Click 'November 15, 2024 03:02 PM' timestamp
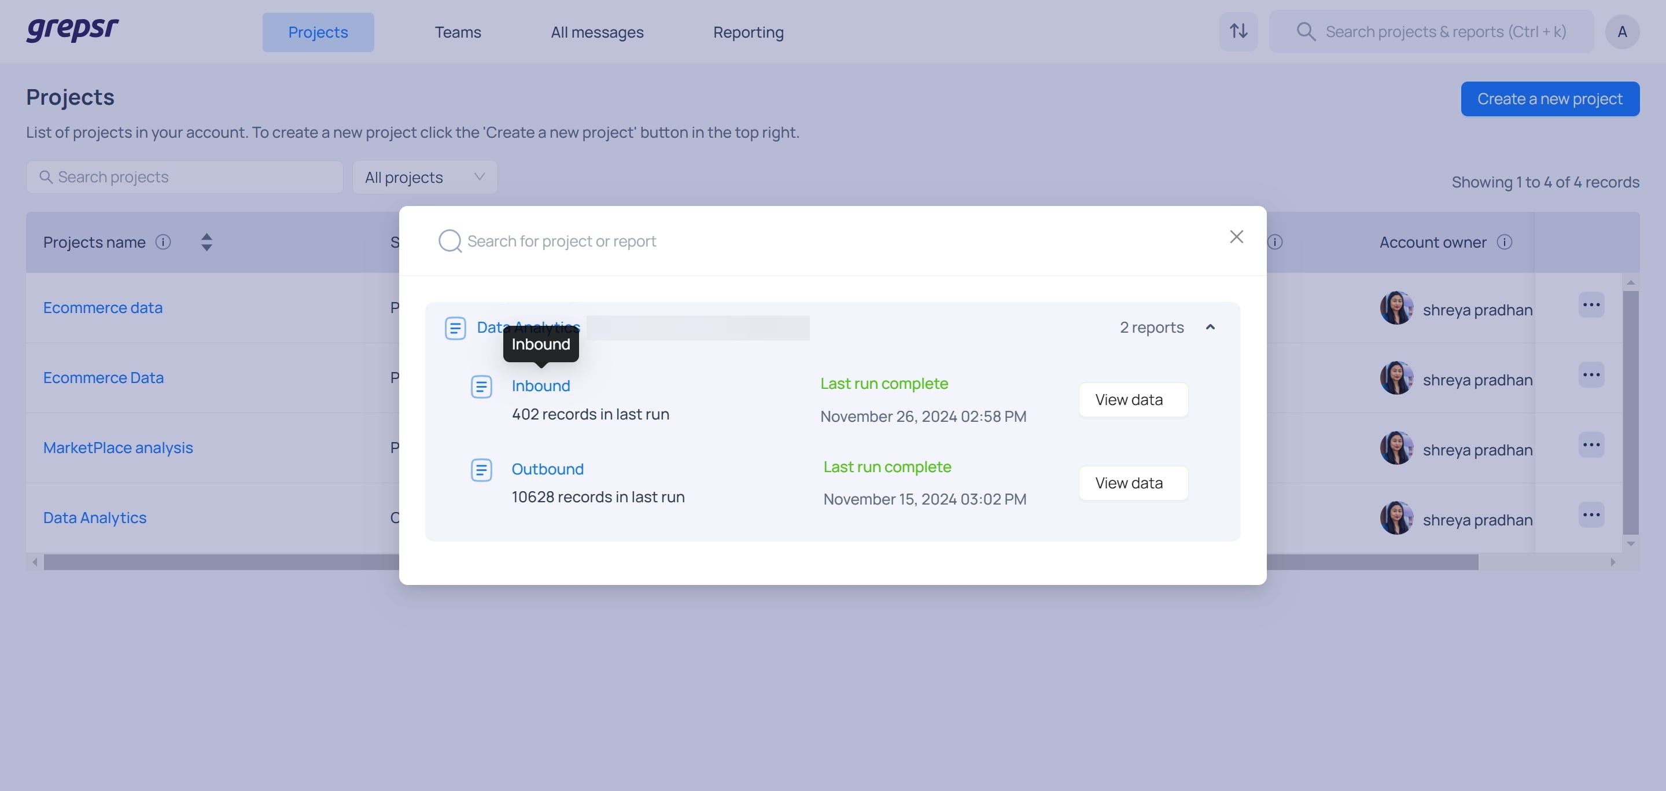 click(924, 499)
